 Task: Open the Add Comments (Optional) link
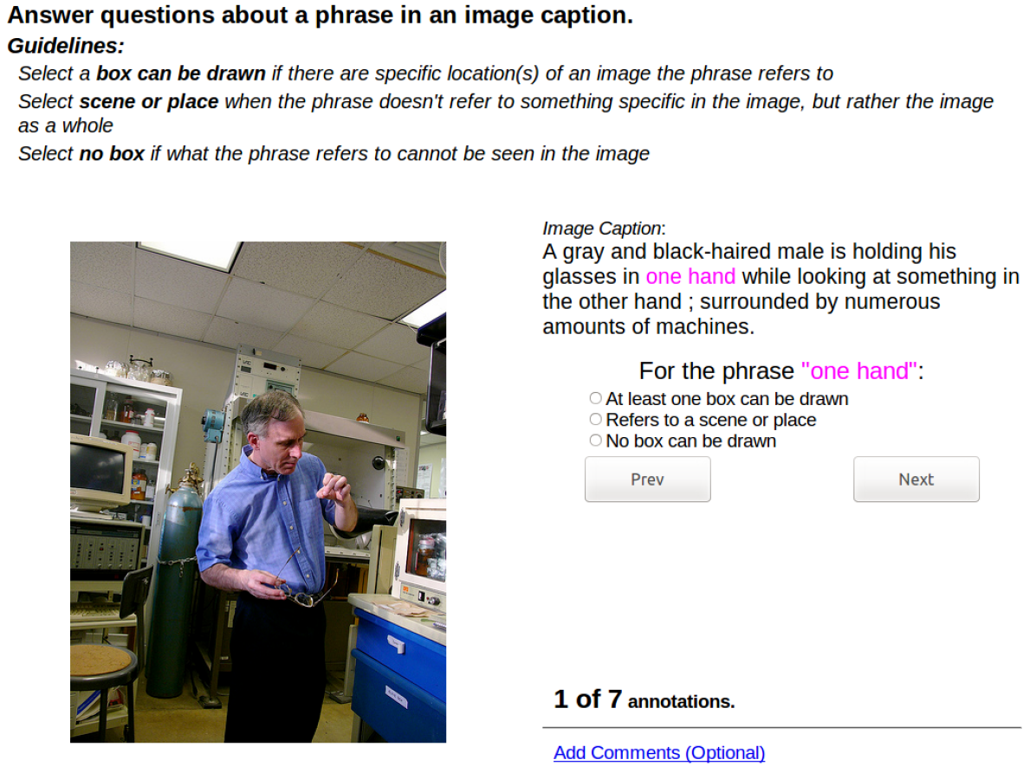pyautogui.click(x=658, y=752)
